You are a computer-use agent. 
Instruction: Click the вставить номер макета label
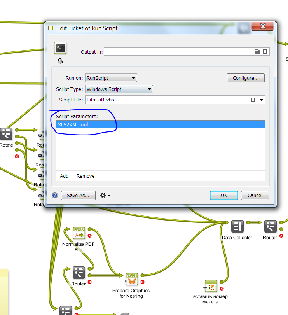[x=210, y=299]
